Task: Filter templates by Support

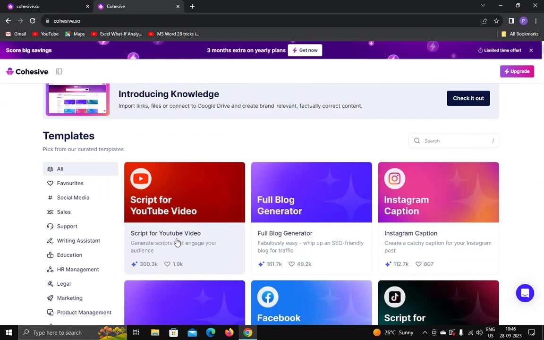Action: 80,226
